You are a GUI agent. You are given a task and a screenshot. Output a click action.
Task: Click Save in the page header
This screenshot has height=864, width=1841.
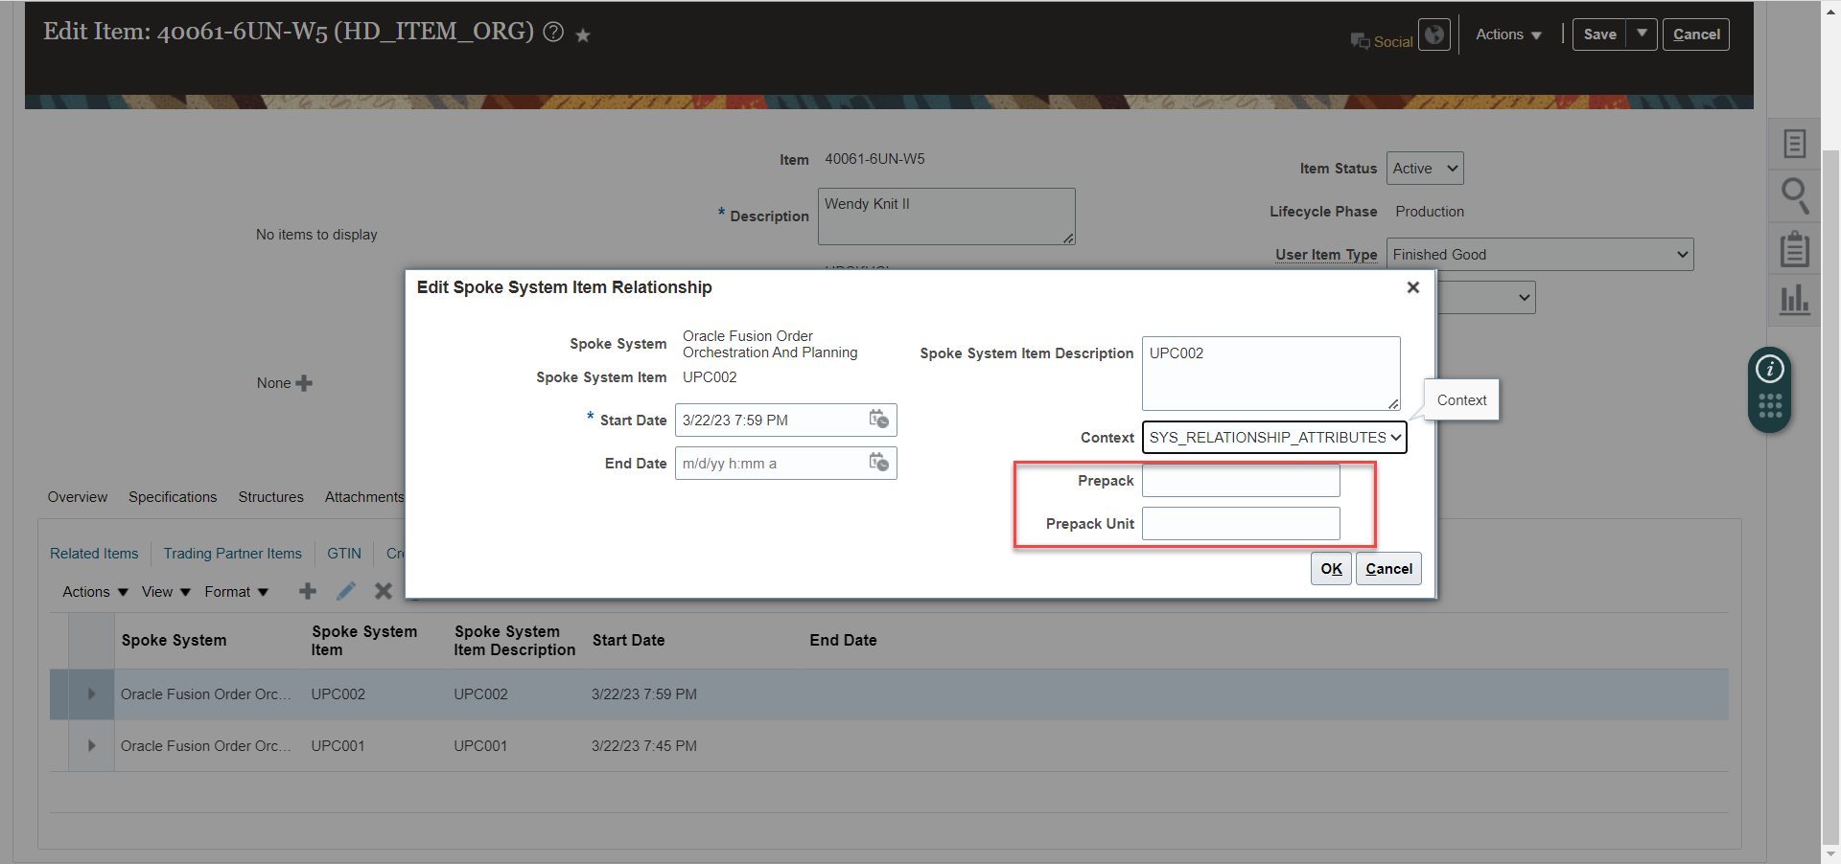point(1599,34)
